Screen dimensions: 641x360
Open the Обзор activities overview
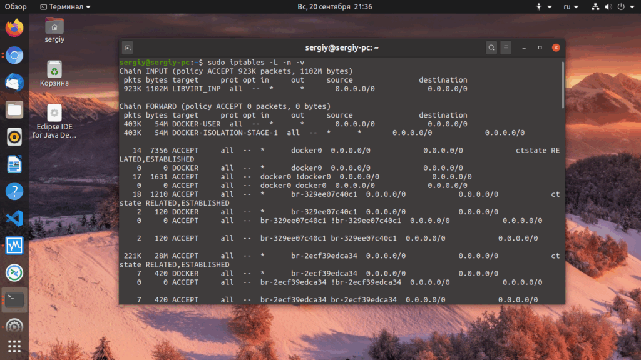pos(16,6)
